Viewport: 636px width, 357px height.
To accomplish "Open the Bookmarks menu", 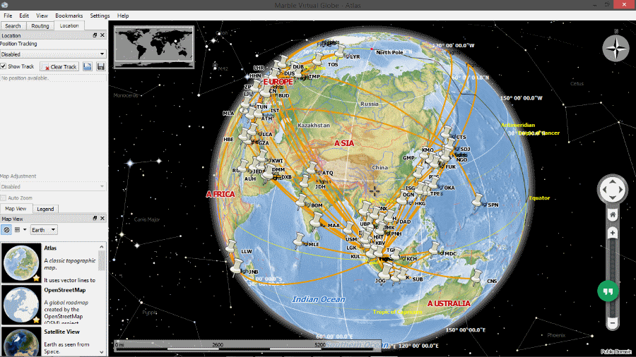I will [x=69, y=16].
